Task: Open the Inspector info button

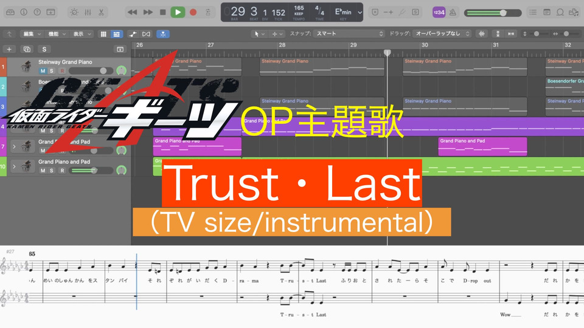Action: [x=24, y=12]
